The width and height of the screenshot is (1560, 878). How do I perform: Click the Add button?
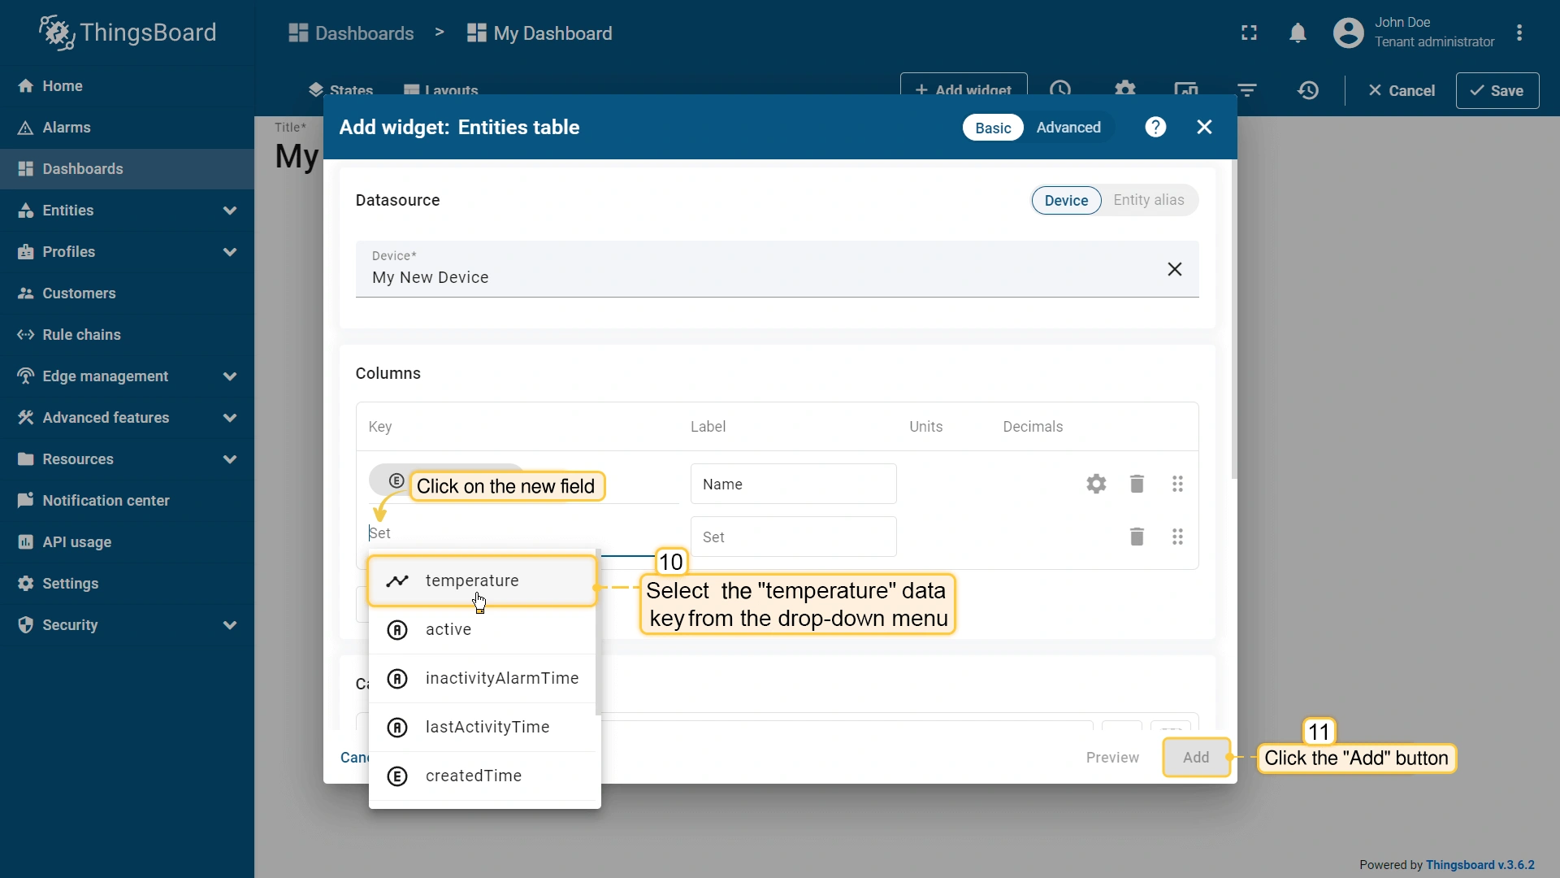point(1195,757)
